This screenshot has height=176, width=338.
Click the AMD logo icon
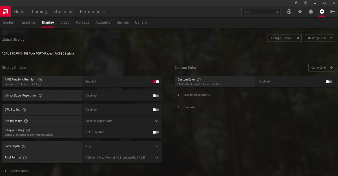point(5,11)
